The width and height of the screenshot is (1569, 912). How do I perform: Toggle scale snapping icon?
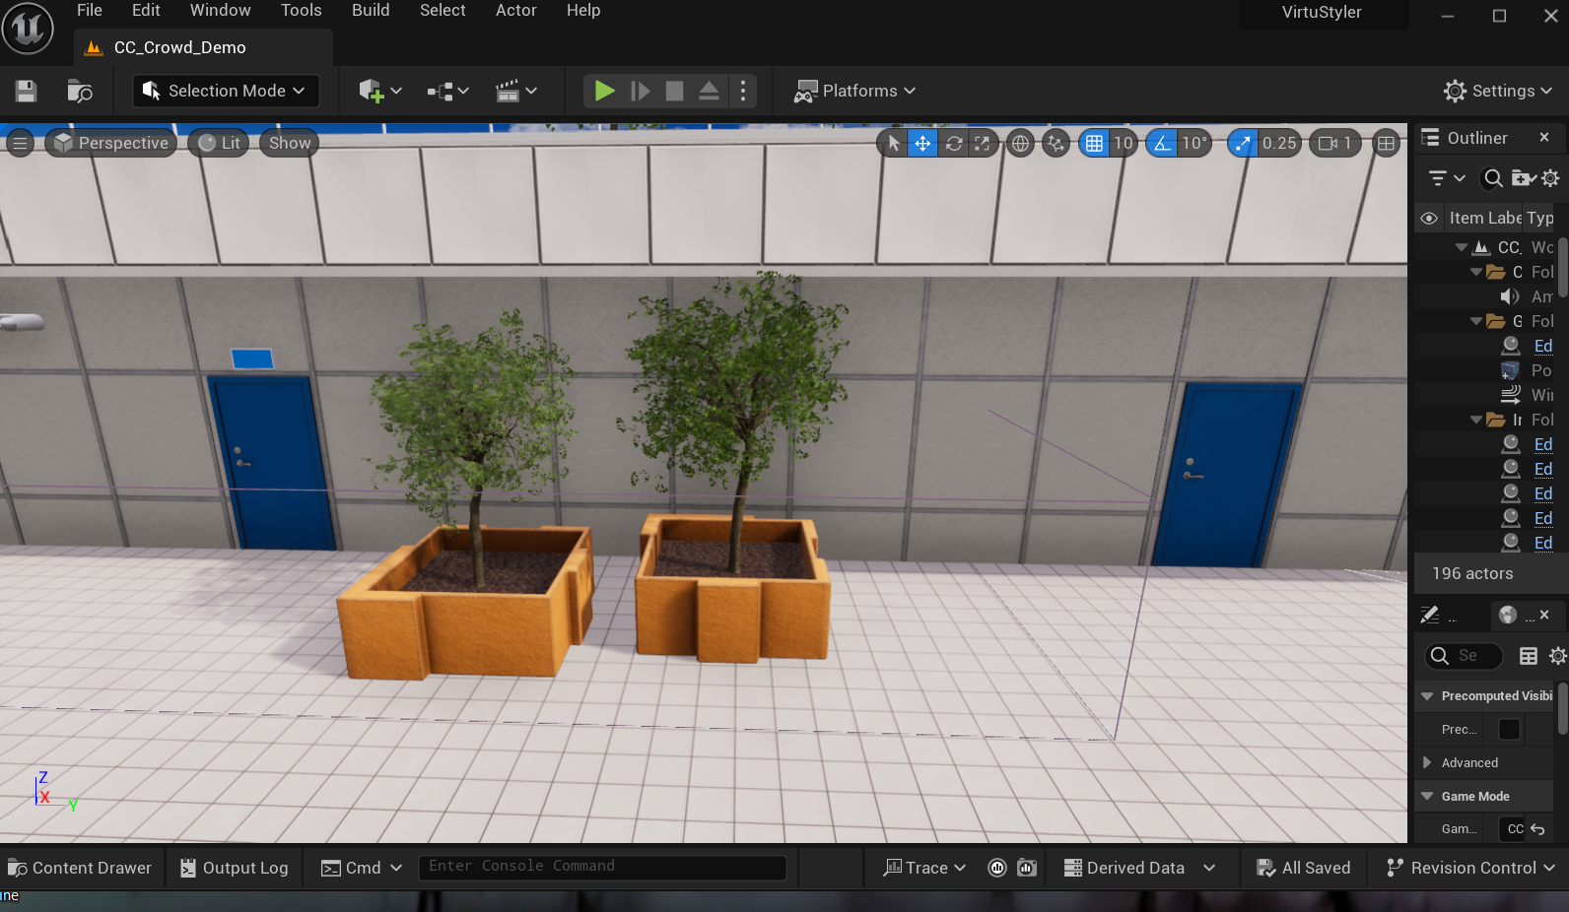(1243, 143)
